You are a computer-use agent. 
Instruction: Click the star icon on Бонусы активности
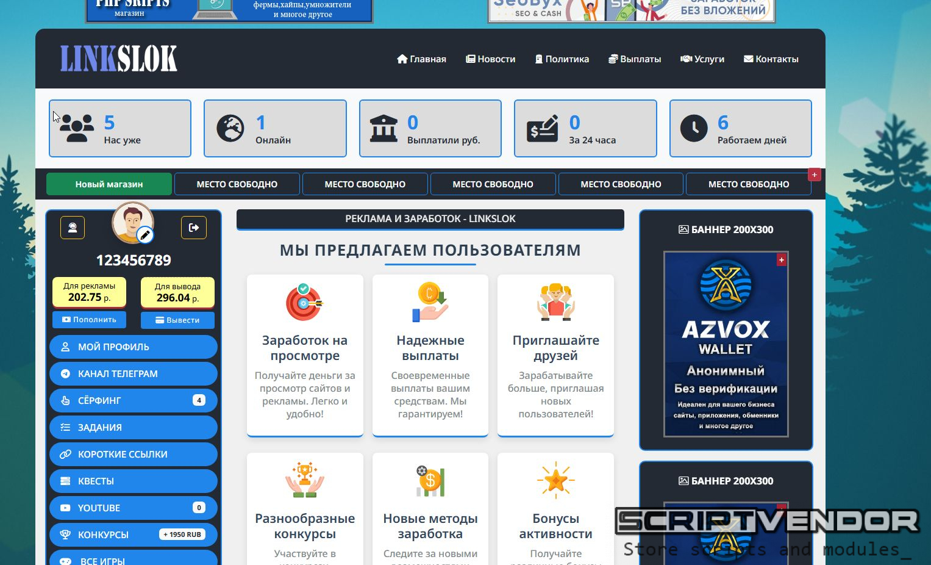coord(555,480)
